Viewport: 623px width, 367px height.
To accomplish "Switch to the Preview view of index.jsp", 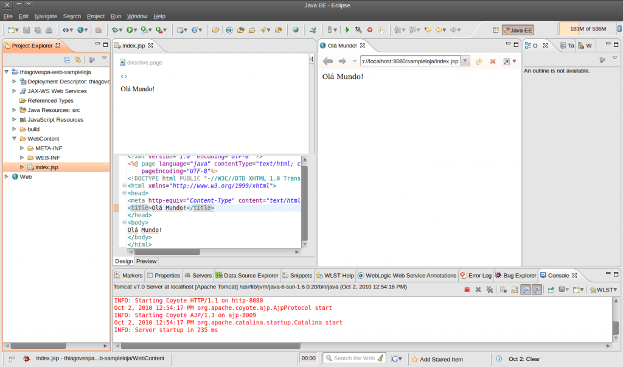I will [x=146, y=261].
